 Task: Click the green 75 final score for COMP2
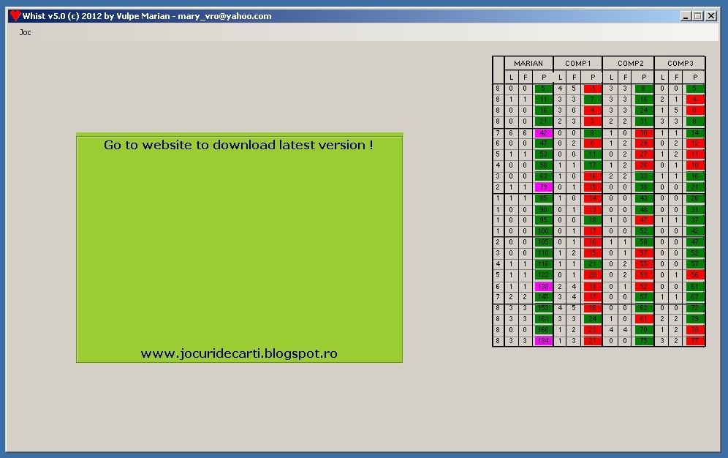643,341
